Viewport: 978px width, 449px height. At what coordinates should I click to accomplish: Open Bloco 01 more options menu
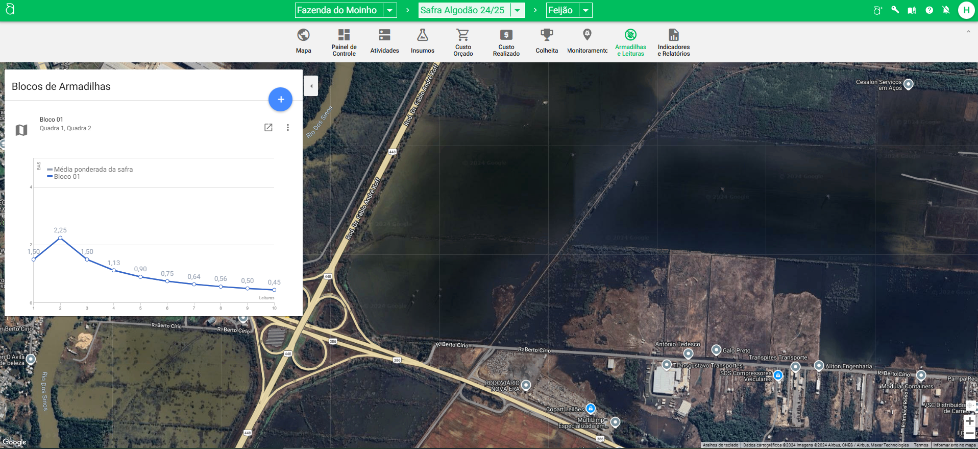click(288, 128)
